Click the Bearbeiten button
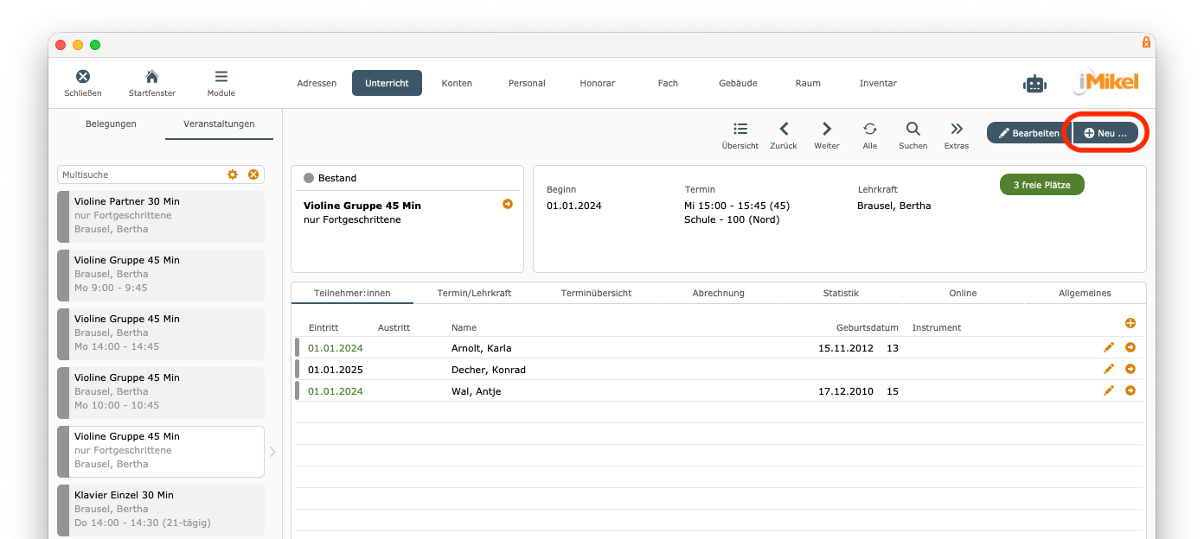1204x539 pixels. click(1028, 133)
